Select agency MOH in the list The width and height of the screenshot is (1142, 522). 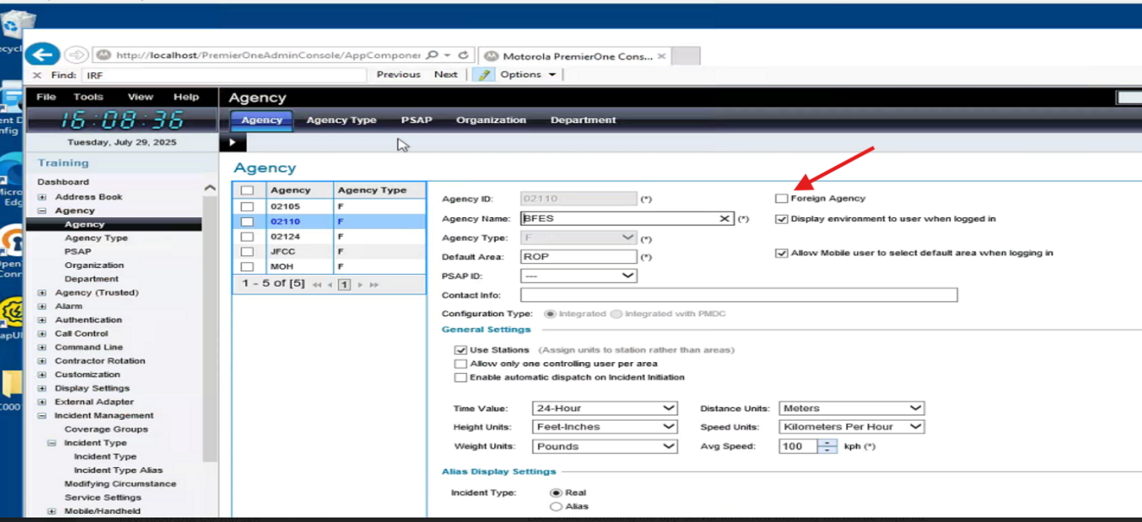pyautogui.click(x=282, y=267)
